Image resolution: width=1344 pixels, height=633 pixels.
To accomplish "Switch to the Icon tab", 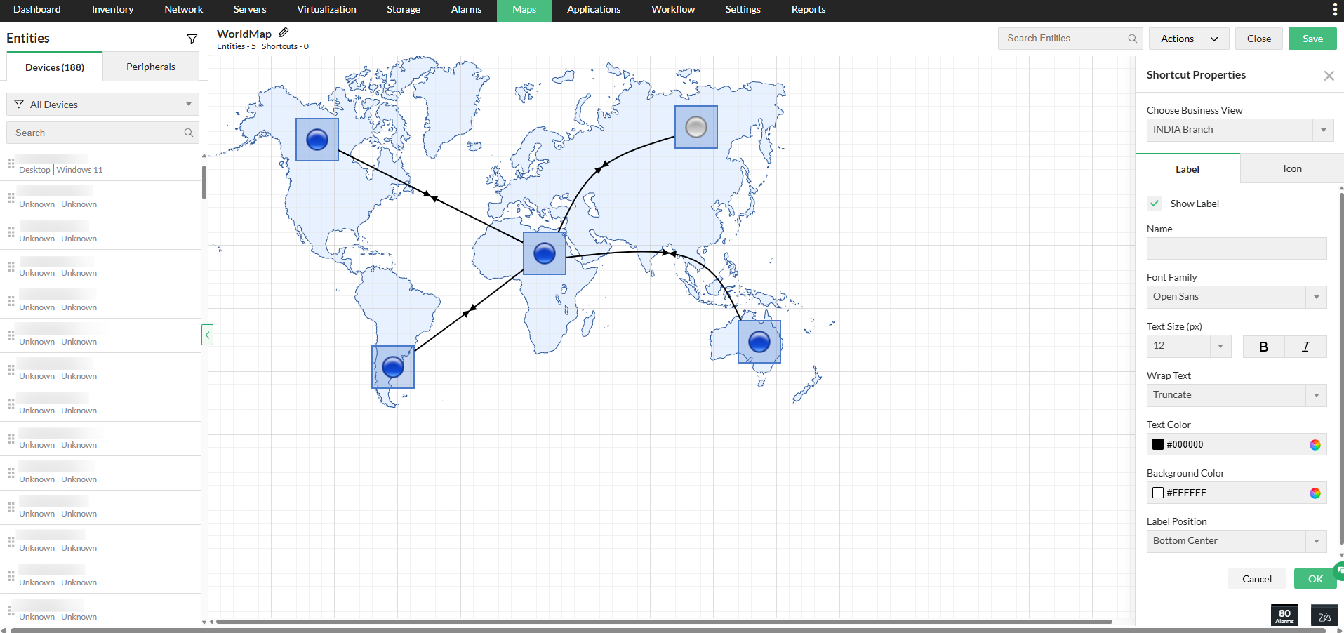I will 1291,168.
